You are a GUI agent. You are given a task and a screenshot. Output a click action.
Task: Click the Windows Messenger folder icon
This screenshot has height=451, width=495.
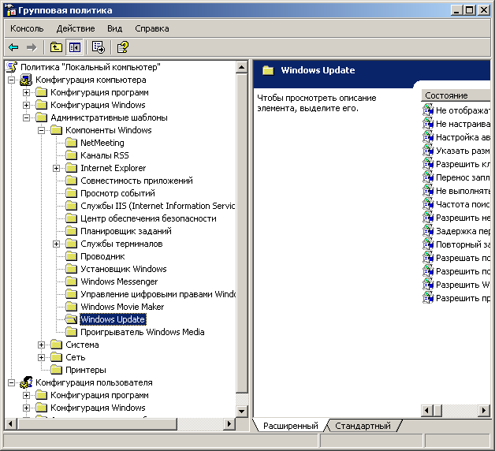[71, 281]
